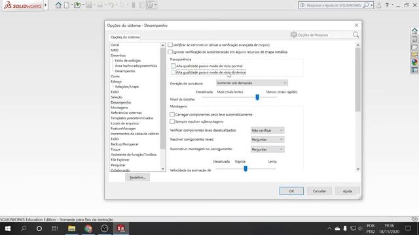Open the help search type dropdown arrow

371,5
